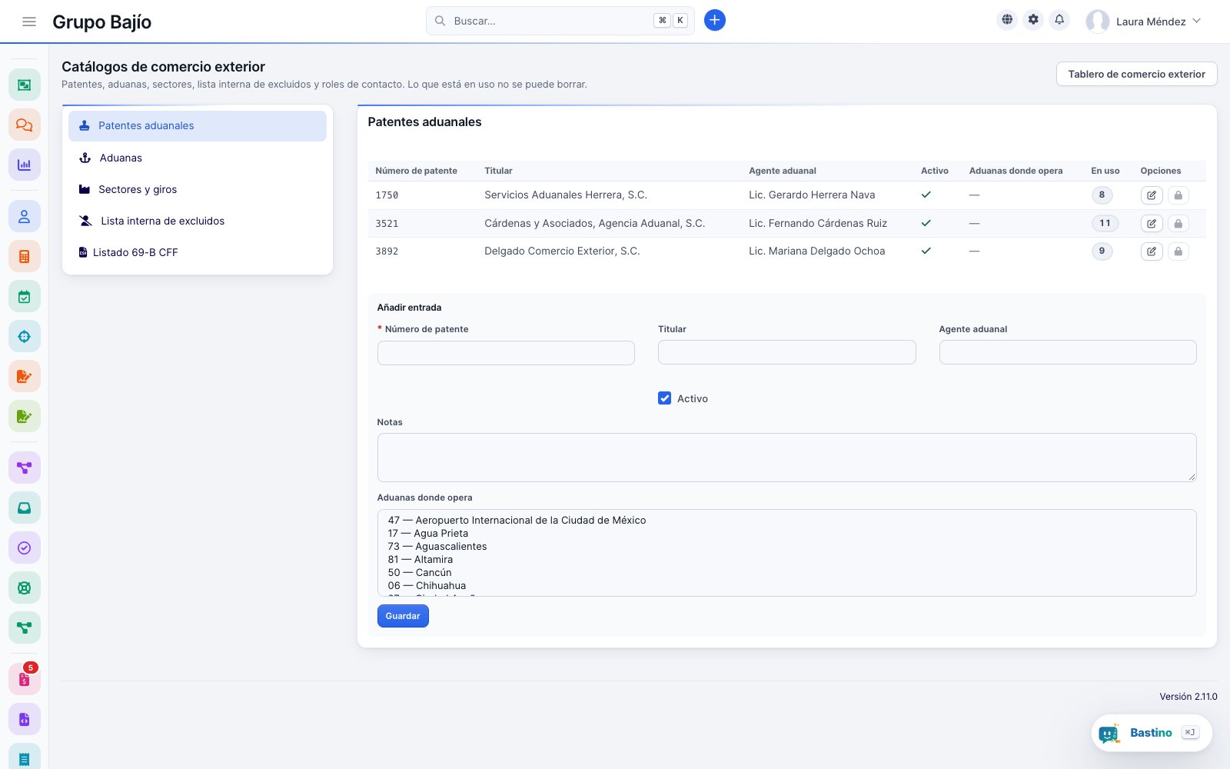The height and width of the screenshot is (769, 1230).
Task: Click the Guardar button
Action: (403, 616)
